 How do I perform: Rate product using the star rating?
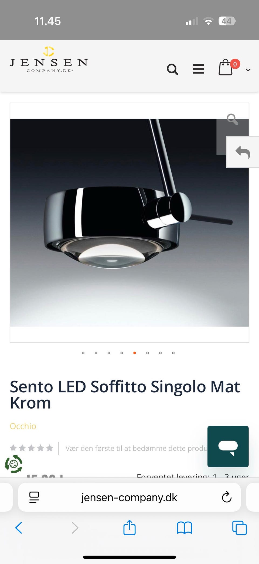(31, 448)
